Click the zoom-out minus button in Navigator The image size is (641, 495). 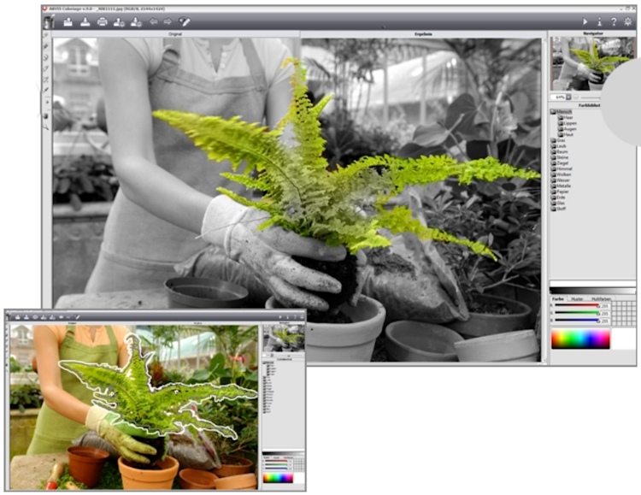click(576, 97)
